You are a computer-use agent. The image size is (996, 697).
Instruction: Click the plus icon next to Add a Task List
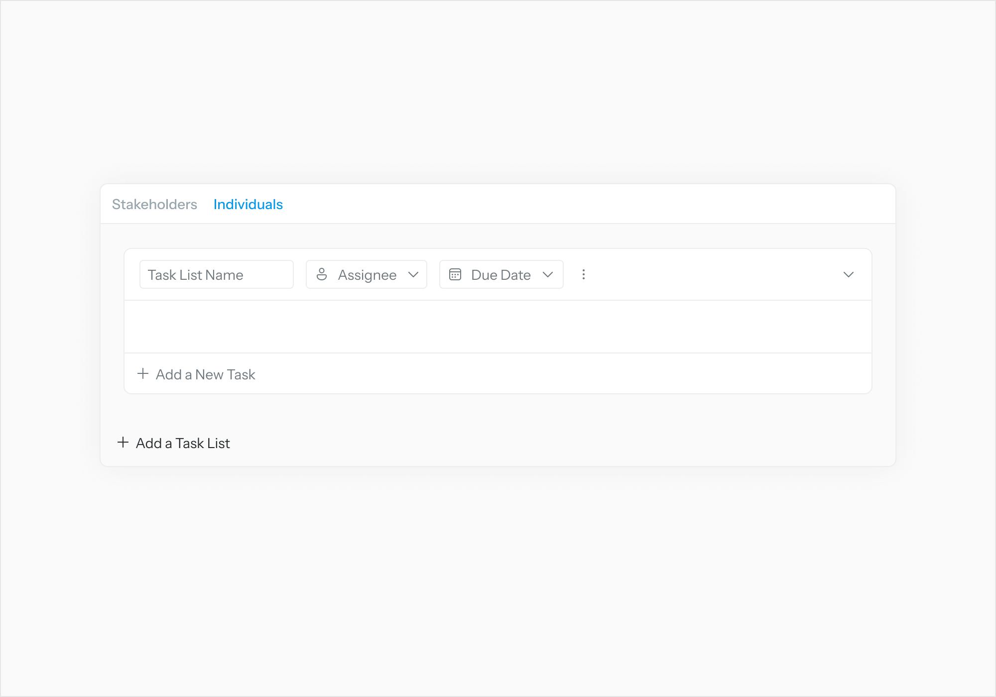123,443
